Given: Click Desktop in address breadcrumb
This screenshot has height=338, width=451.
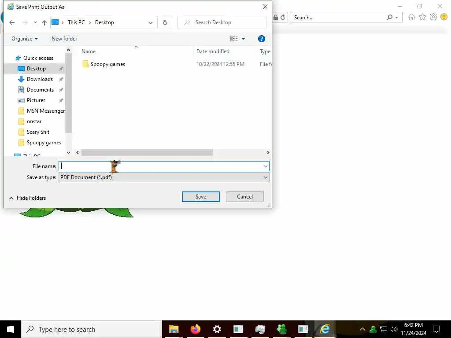Looking at the screenshot, I should (104, 22).
